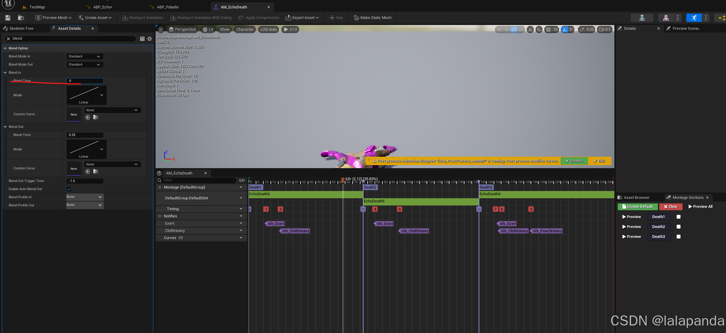Toggle the grid snapping icon

pos(548,29)
